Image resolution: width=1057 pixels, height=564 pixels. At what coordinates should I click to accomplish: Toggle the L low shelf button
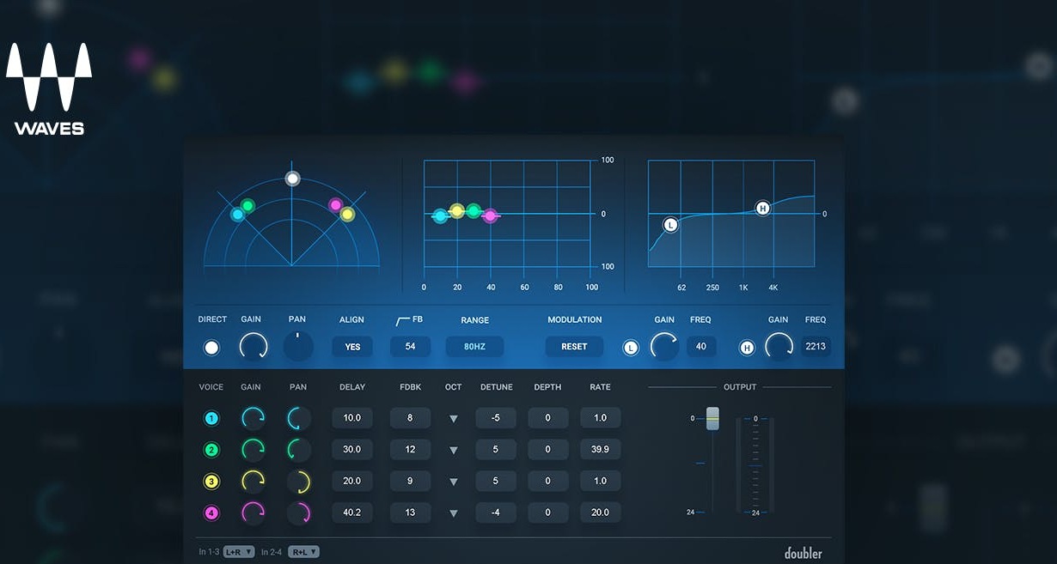(631, 348)
